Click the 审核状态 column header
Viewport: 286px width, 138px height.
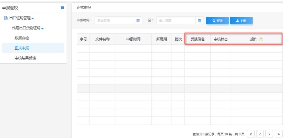[x=221, y=40]
